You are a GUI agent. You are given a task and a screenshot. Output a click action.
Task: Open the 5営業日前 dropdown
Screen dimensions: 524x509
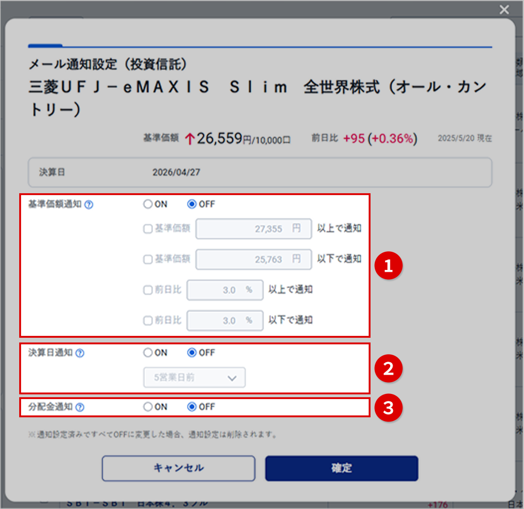pos(195,378)
